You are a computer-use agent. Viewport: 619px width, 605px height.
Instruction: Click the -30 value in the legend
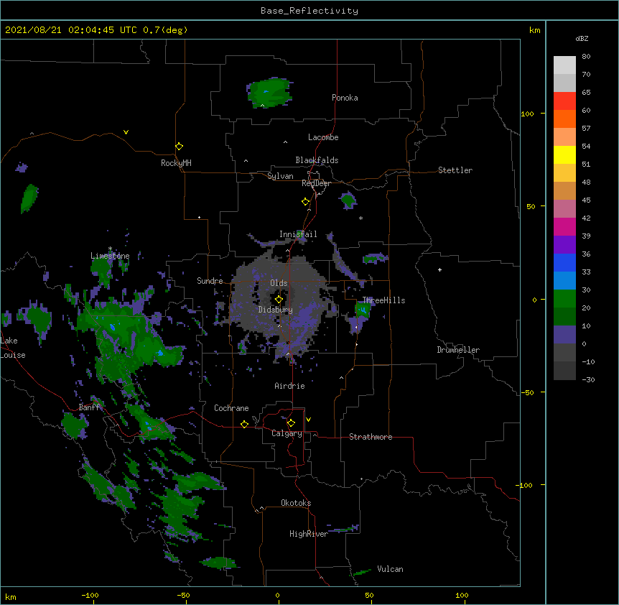click(x=589, y=379)
